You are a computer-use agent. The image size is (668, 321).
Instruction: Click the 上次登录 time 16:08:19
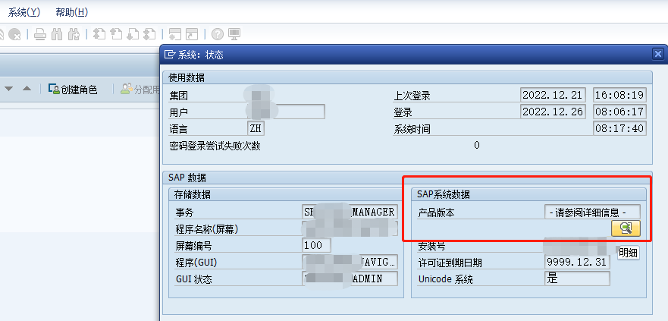pos(619,95)
